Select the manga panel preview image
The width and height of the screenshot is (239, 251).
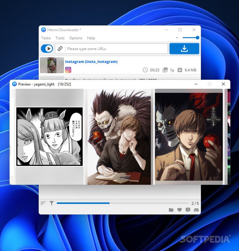coord(50,136)
